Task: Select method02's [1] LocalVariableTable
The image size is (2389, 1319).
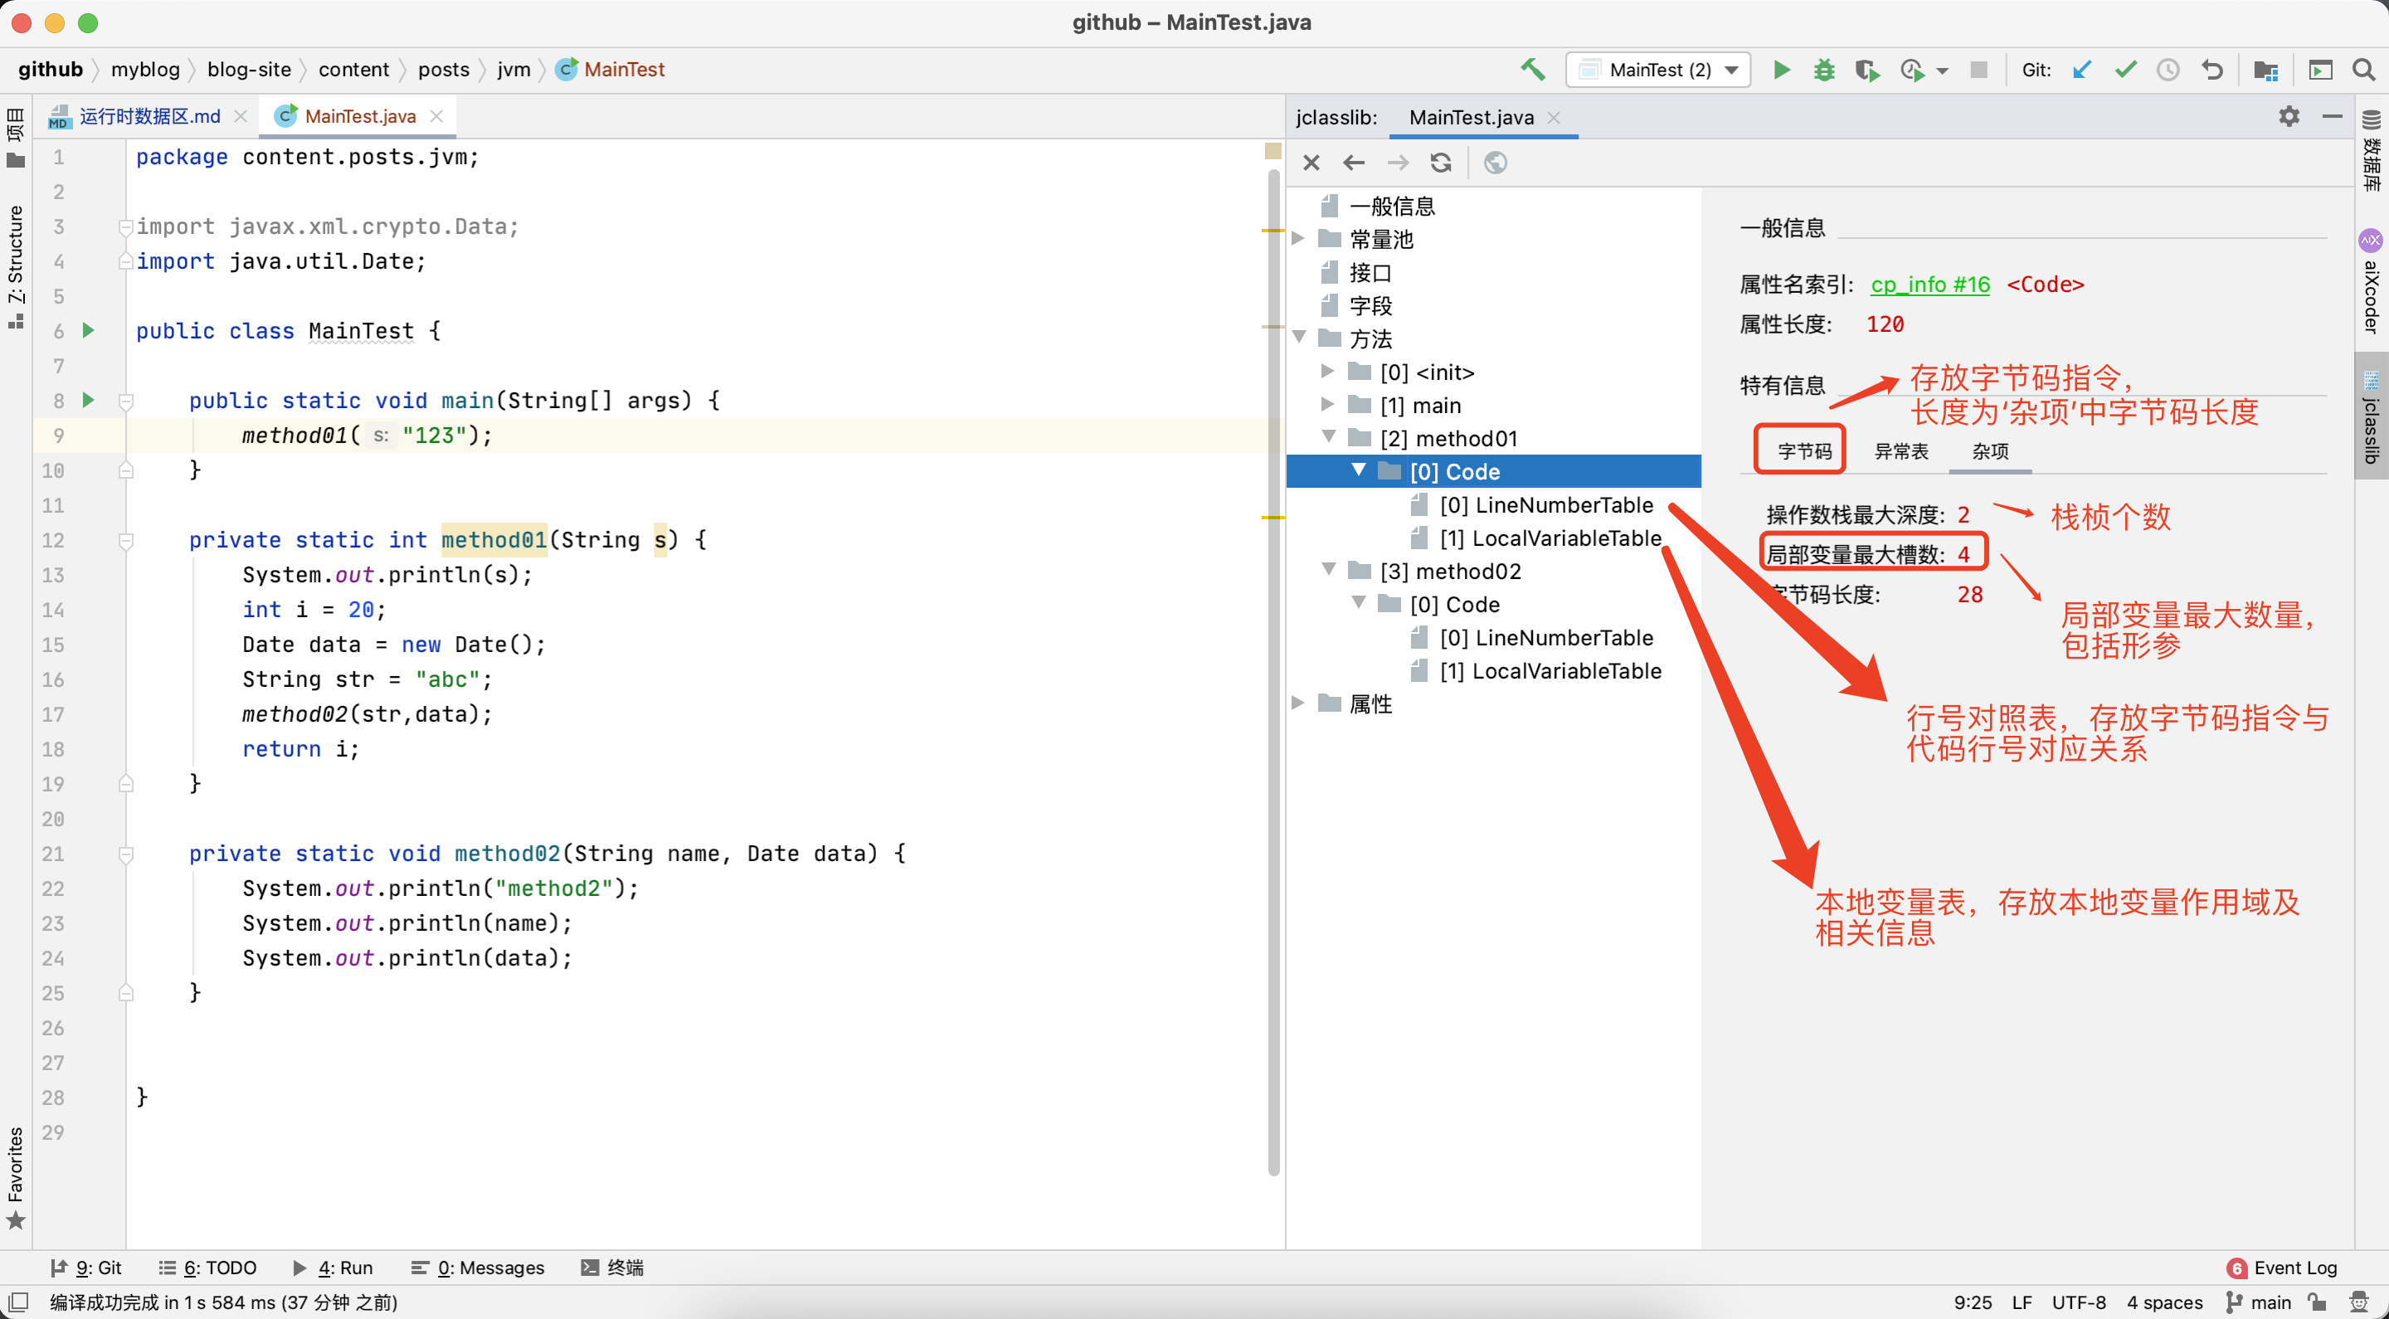Action: (x=1549, y=670)
